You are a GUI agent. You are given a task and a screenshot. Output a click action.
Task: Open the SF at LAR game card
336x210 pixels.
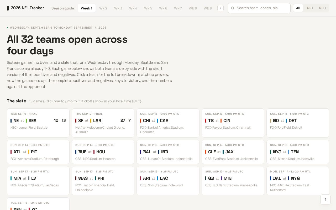pyautogui.click(x=103, y=123)
